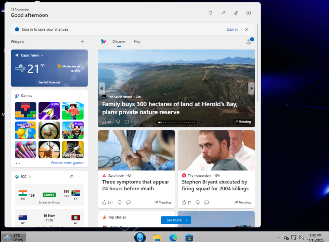Comment on the StarsInsider symptoms article
The height and width of the screenshot is (242, 329).
click(x=129, y=203)
